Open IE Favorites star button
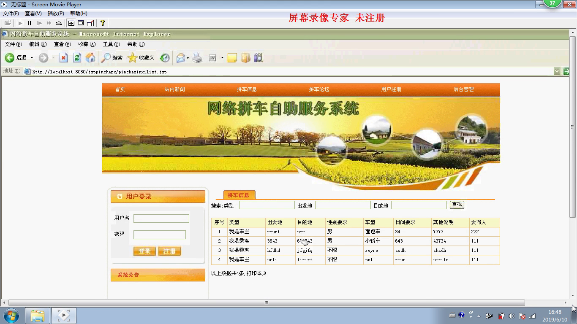 pyautogui.click(x=141, y=58)
